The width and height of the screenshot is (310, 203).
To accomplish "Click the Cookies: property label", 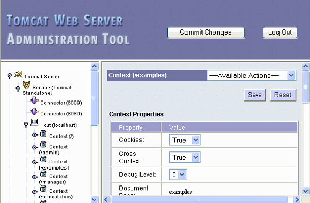I will [x=131, y=140].
